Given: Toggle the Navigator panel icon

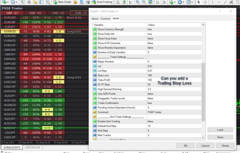Looking at the screenshot, I should (35, 2).
